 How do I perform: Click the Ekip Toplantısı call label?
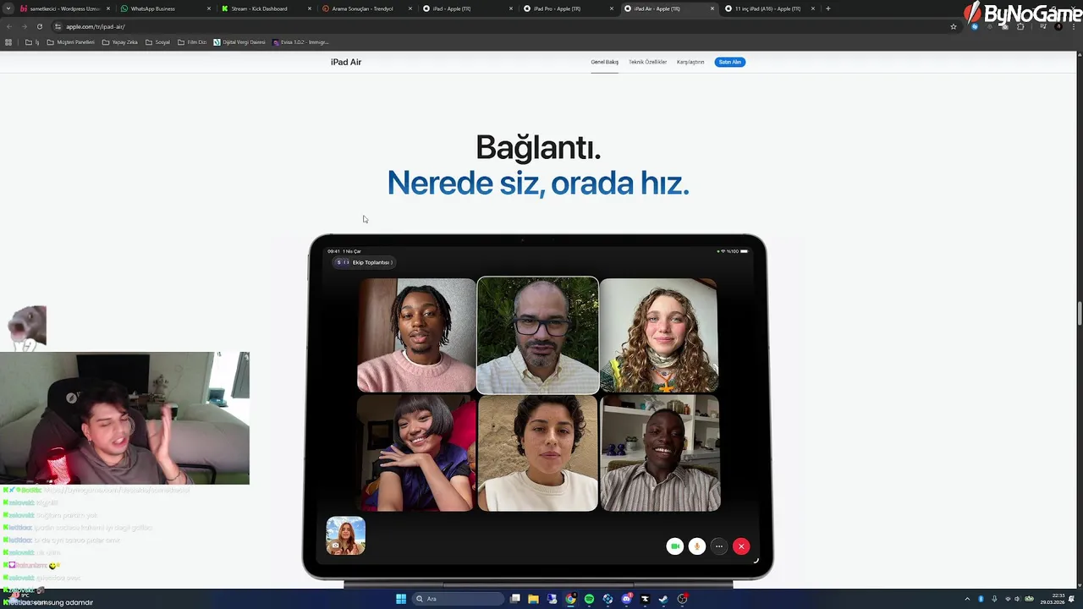[364, 262]
